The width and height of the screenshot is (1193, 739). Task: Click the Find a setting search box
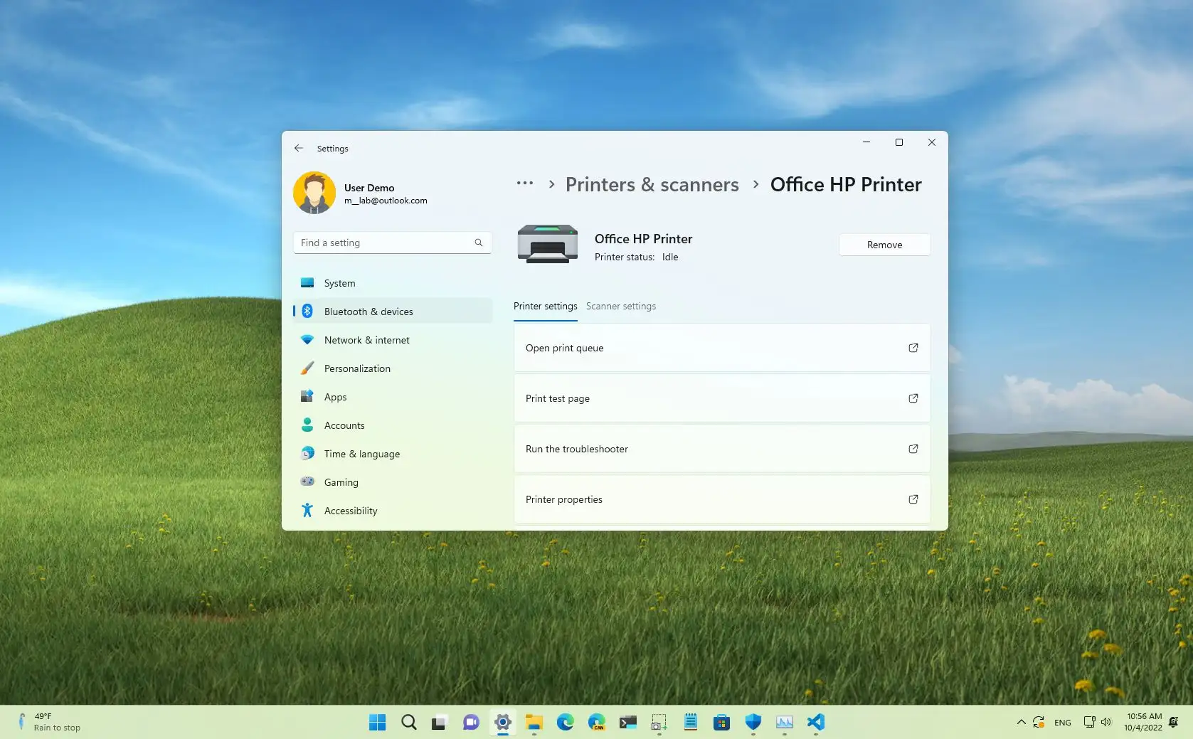coord(392,243)
